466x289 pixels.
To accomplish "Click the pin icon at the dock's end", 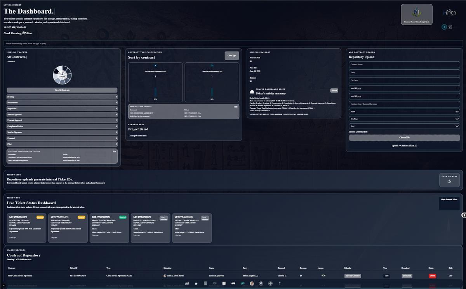I will point(280,284).
